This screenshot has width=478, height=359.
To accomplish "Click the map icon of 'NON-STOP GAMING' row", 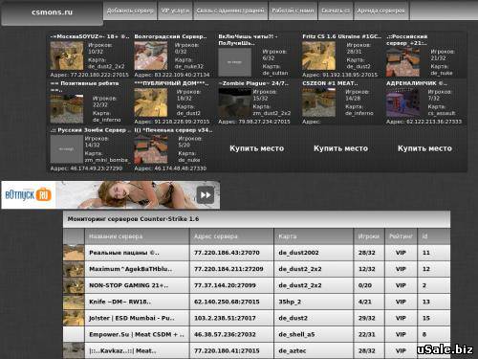I will [74, 285].
